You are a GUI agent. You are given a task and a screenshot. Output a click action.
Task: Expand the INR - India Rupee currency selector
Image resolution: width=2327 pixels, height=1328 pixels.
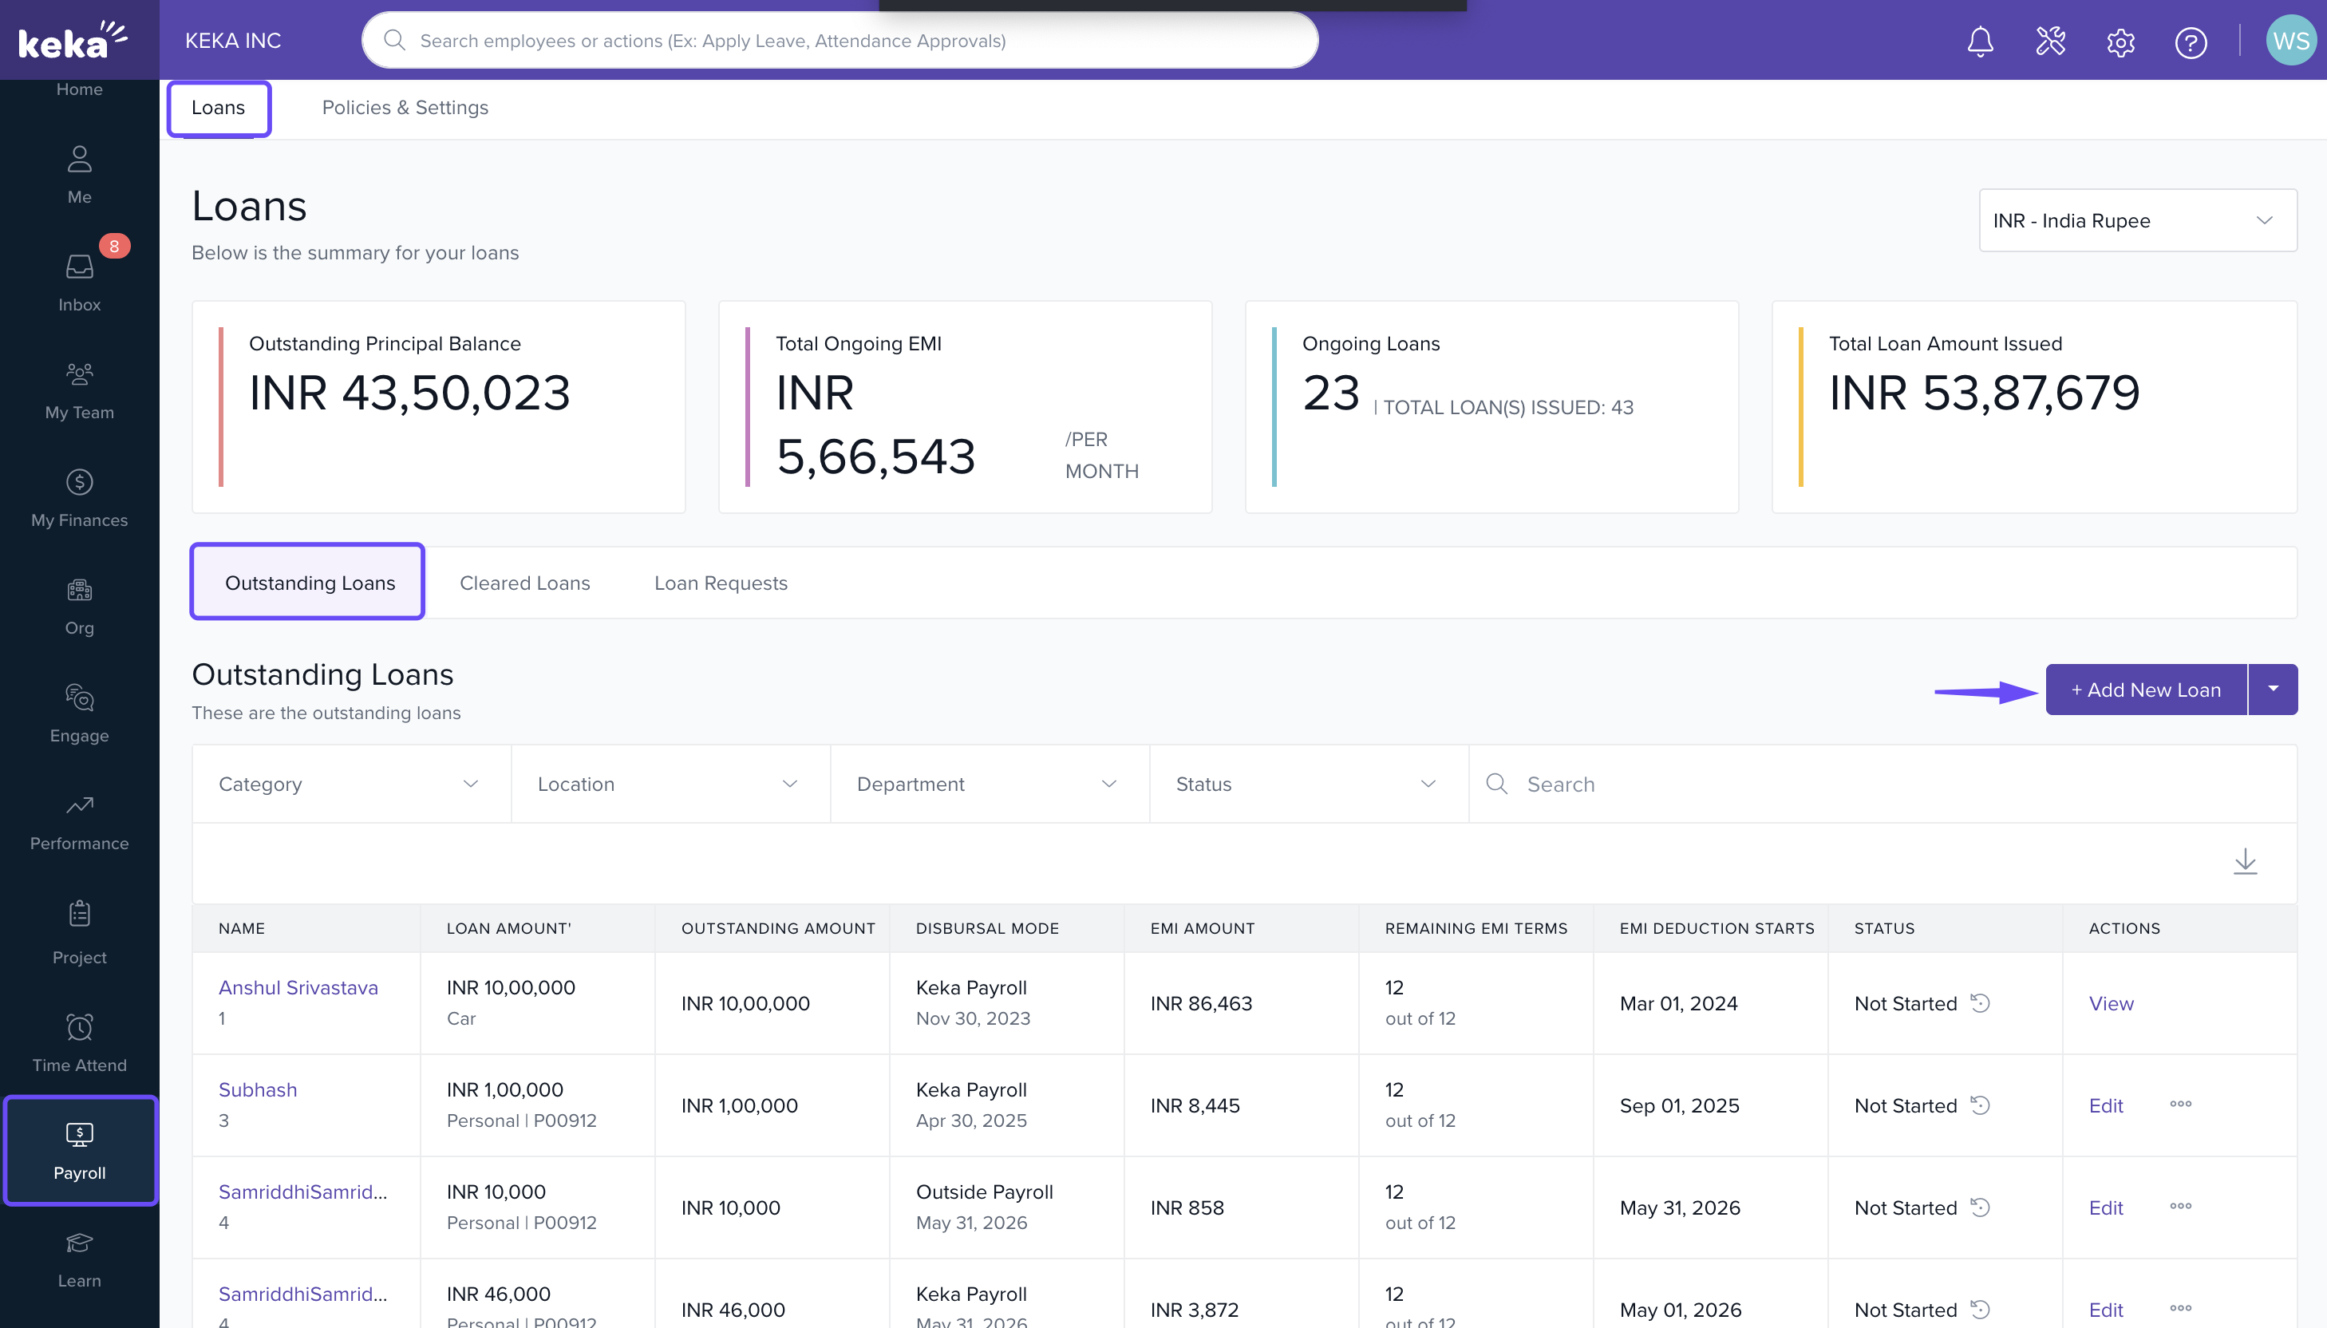coord(2136,221)
